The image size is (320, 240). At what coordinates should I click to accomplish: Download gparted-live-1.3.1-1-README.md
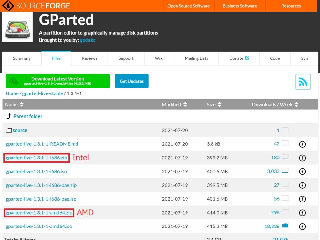click(42, 144)
